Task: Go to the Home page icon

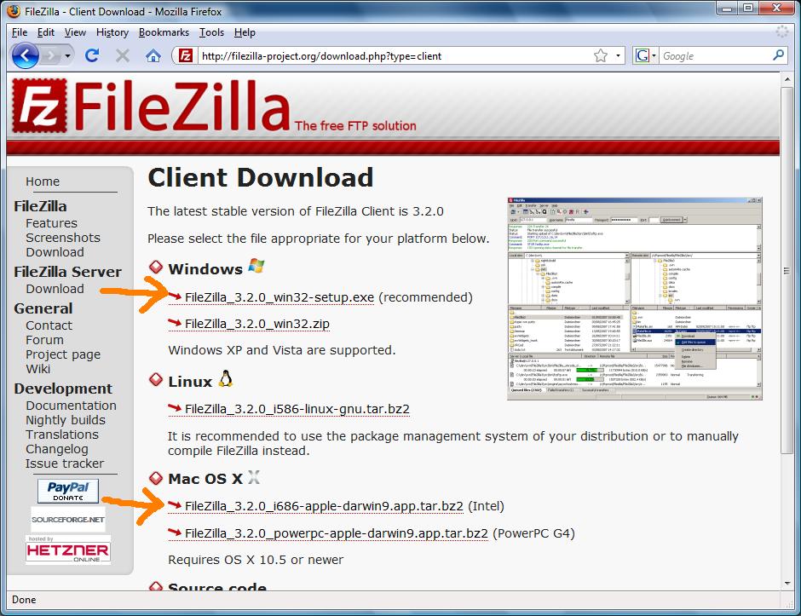Action: point(153,55)
